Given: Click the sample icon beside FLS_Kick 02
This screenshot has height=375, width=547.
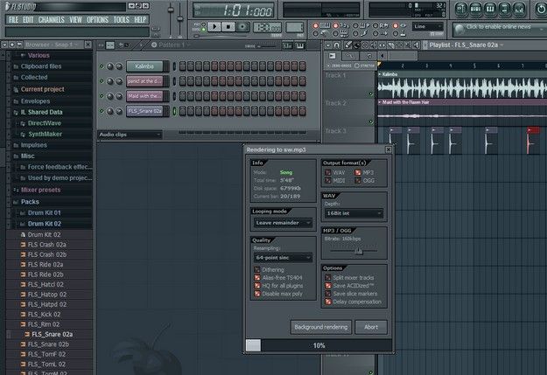Looking at the screenshot, I should click(23, 315).
